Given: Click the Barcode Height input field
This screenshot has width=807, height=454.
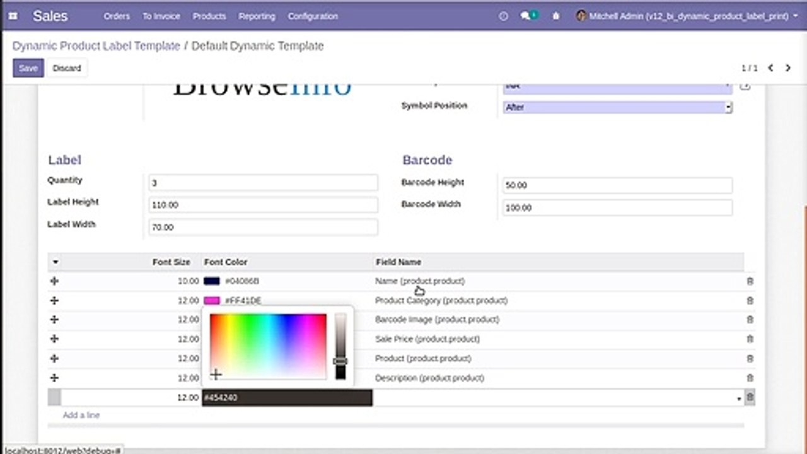Looking at the screenshot, I should click(618, 185).
